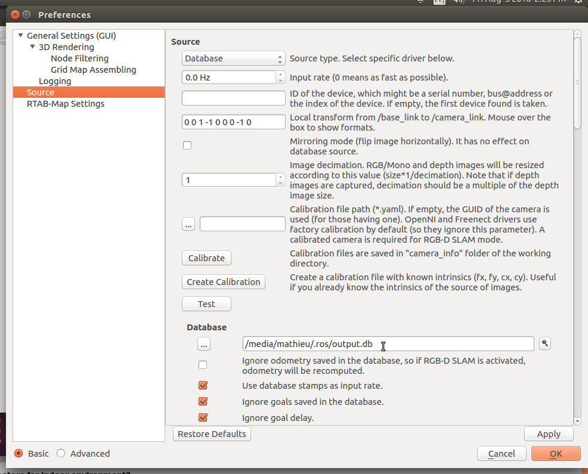Check 'Ignore odometry saved in the database'
This screenshot has width=588, height=474.
[203, 365]
